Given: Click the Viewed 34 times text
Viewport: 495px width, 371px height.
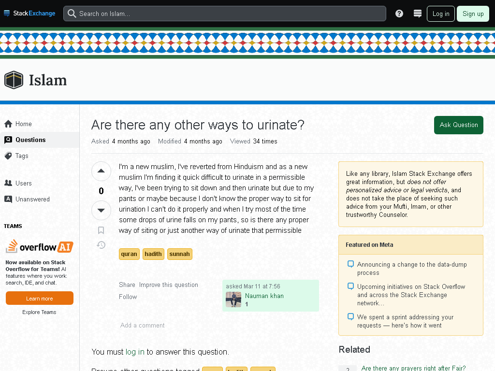Looking at the screenshot, I should click(253, 142).
